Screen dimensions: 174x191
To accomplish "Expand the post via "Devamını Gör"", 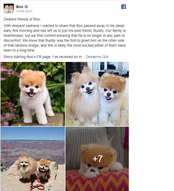I will coord(97,57).
